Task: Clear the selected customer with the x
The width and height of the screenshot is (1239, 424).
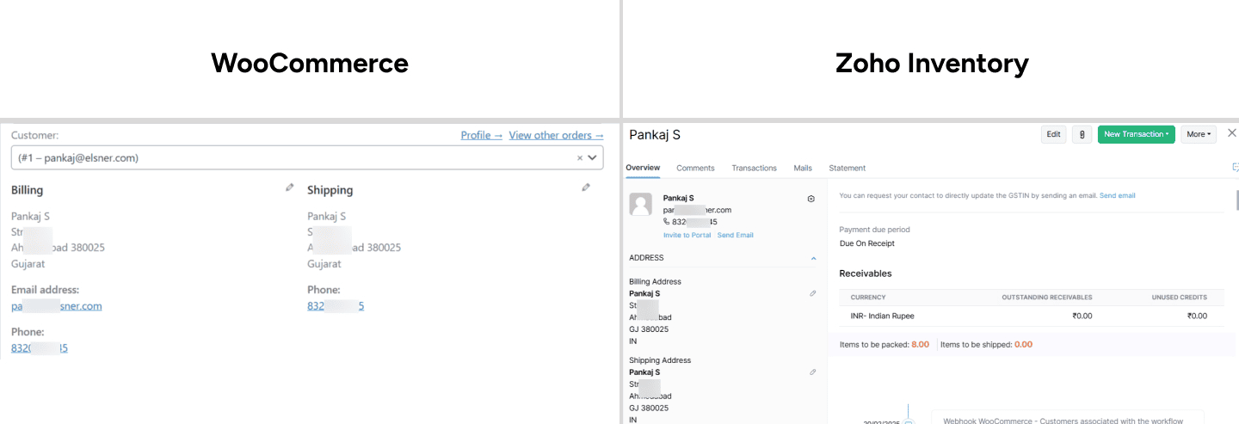Action: (580, 158)
